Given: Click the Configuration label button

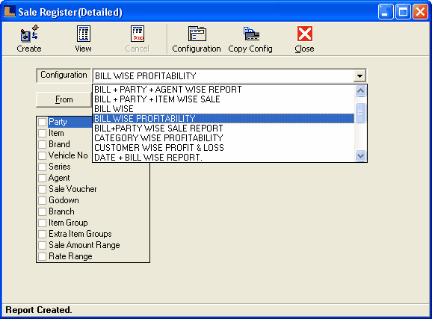Looking at the screenshot, I should click(64, 75).
